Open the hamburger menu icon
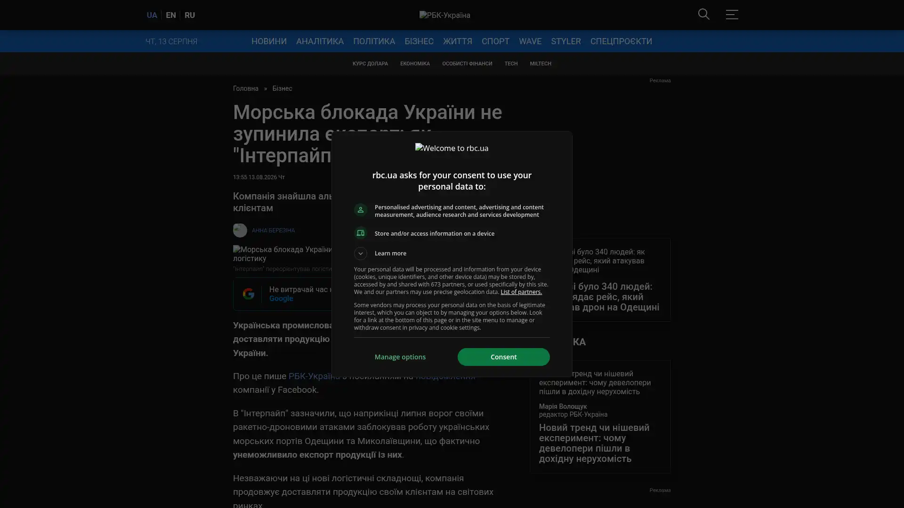 pyautogui.click(x=732, y=15)
